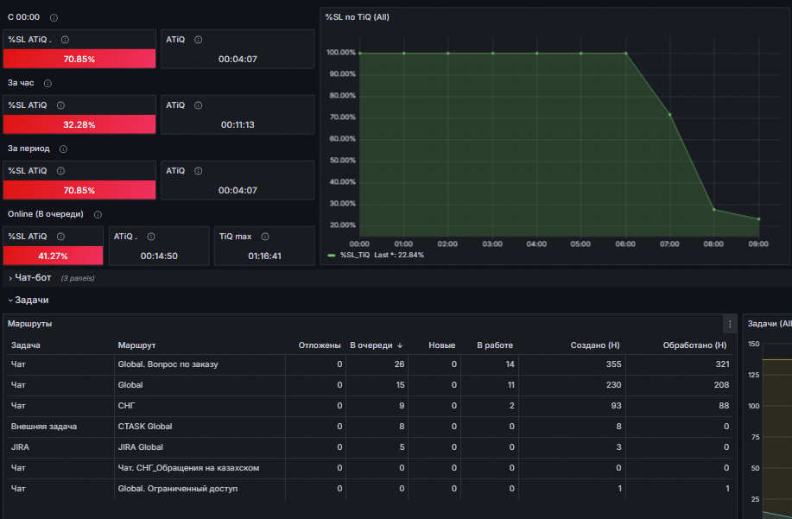Screen dimensions: 792x519
Task: Click the green %SL_TiQ legend color swatch
Action: tap(332, 256)
